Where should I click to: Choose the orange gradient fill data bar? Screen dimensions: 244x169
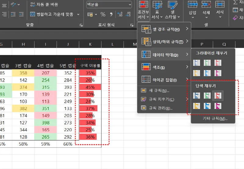click(196, 73)
